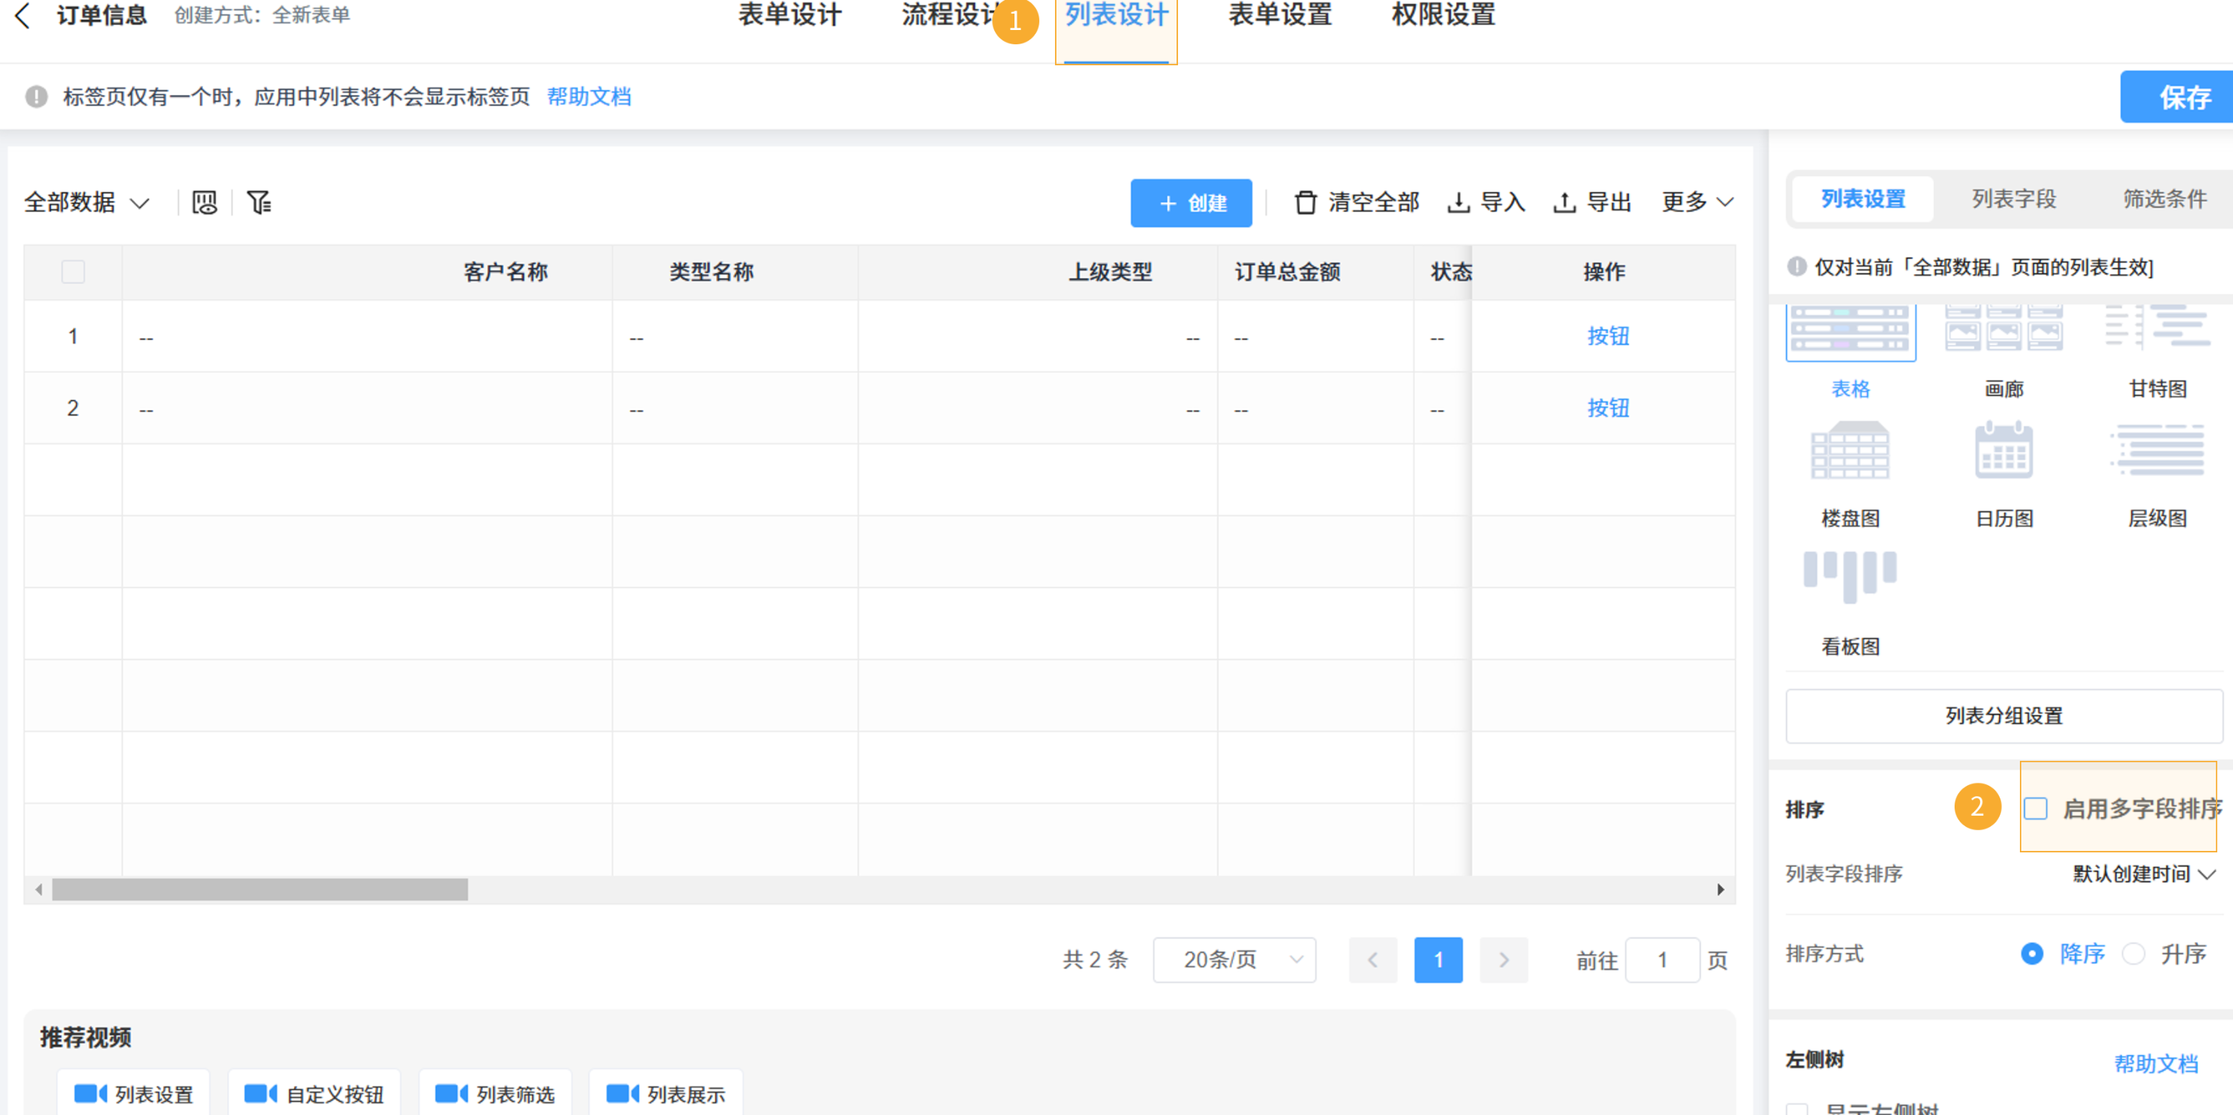The width and height of the screenshot is (2233, 1115).
Task: Choose the 表格 layout icon
Action: pyautogui.click(x=1851, y=332)
